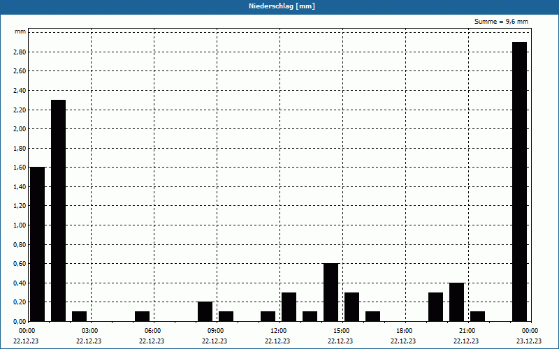Click the 0,30 mm bar right after 12:00
This screenshot has width=559, height=349.
(x=289, y=306)
